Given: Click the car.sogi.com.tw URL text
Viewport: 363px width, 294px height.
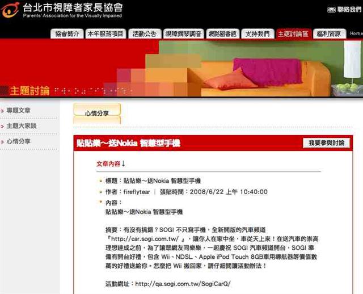Looking at the screenshot, I should (145, 239).
